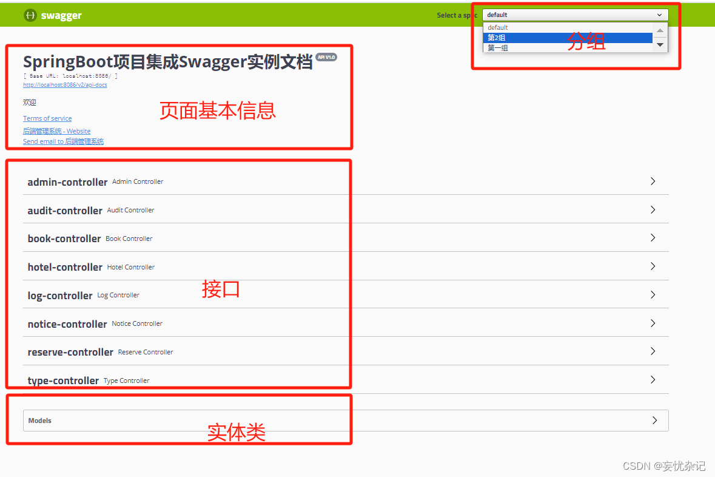This screenshot has height=477, width=715.
Task: Expand hotel-controller using its chevron
Action: (653, 266)
